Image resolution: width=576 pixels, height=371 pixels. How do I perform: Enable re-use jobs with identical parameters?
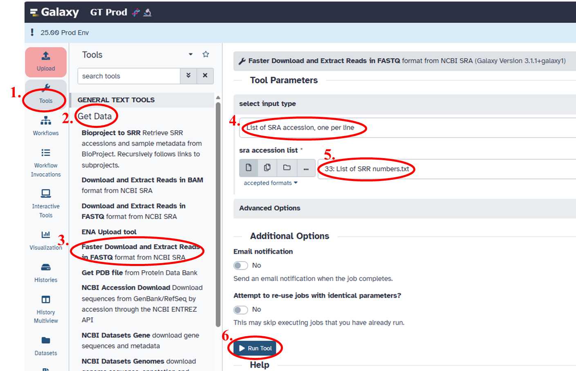pos(241,310)
